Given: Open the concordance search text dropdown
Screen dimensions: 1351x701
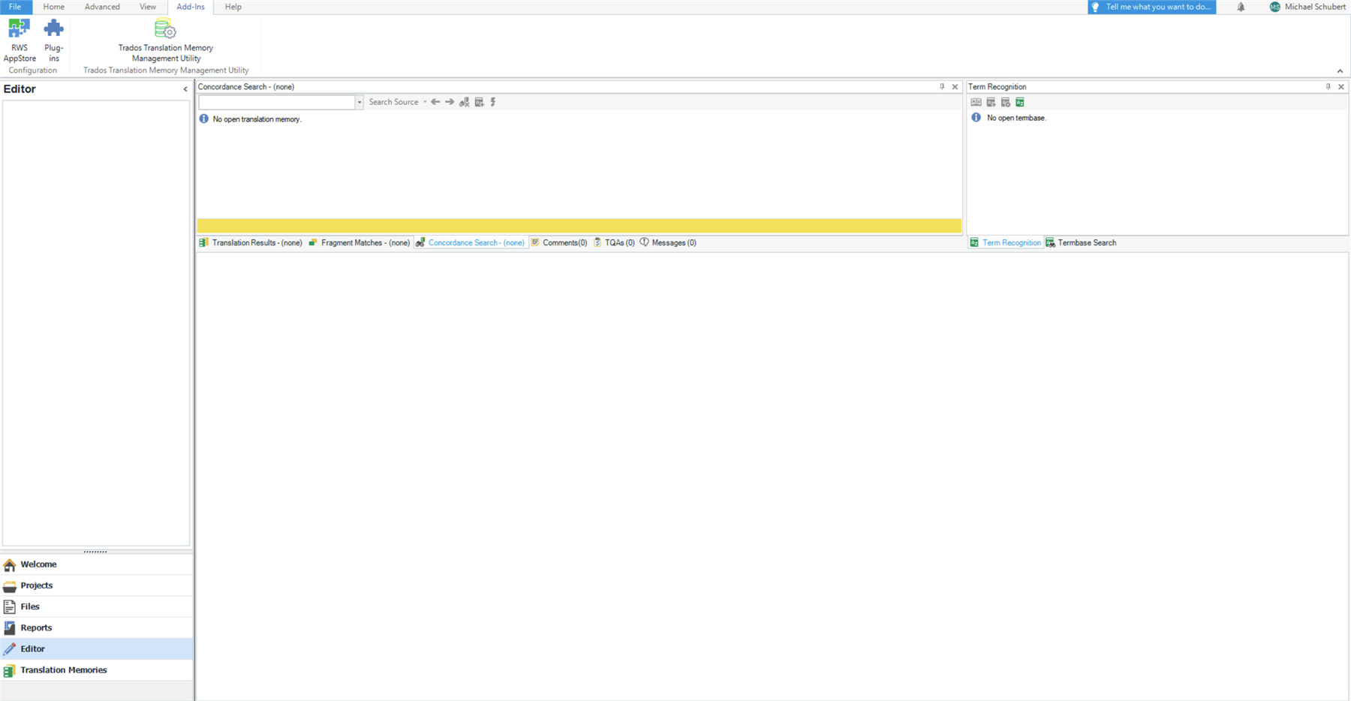Looking at the screenshot, I should tap(360, 102).
